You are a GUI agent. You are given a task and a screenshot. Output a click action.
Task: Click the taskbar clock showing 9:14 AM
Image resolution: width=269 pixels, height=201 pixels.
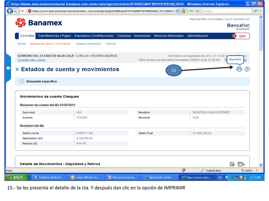point(255,177)
